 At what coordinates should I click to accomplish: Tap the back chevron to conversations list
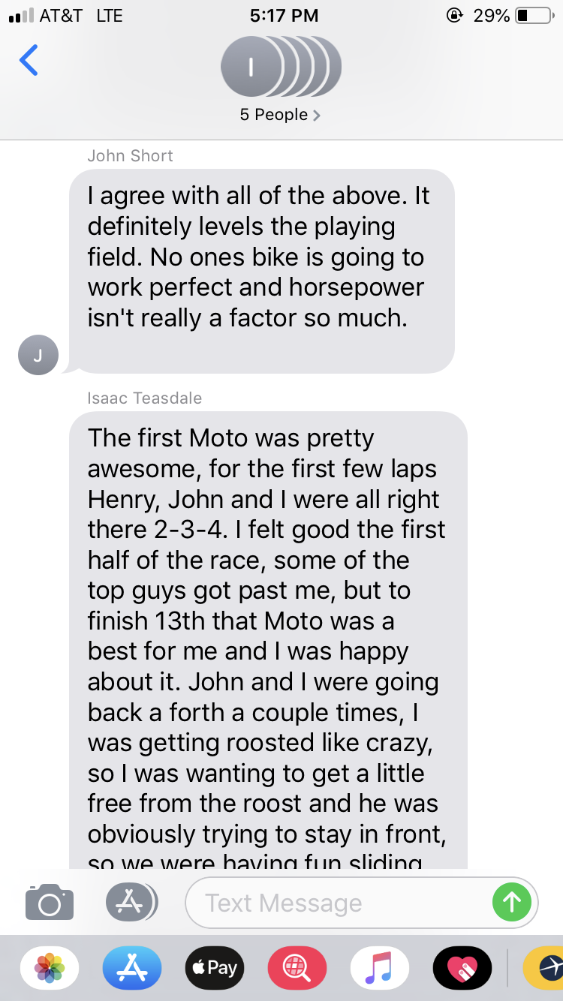pos(29,61)
